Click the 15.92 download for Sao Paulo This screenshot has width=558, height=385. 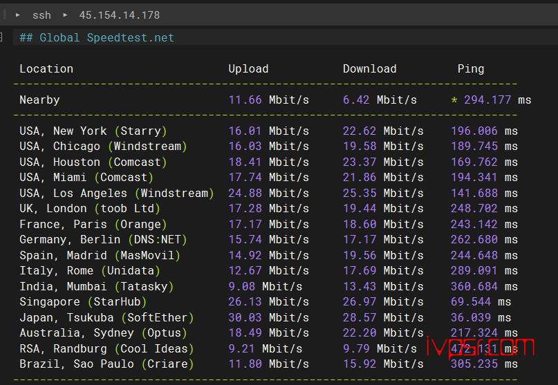[360, 364]
